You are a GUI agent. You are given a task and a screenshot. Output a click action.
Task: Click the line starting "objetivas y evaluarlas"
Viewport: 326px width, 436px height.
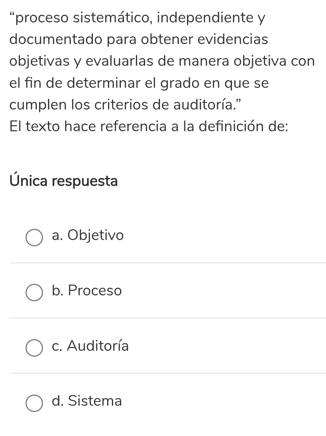[x=162, y=61]
